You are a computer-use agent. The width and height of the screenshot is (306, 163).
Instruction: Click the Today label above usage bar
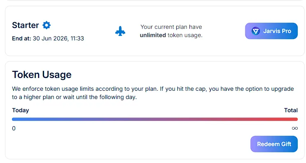pyautogui.click(x=21, y=110)
